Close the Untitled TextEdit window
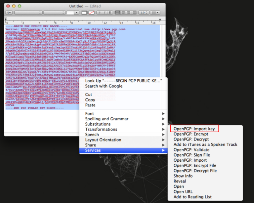Viewport: 254px width, 203px height. [8, 6]
